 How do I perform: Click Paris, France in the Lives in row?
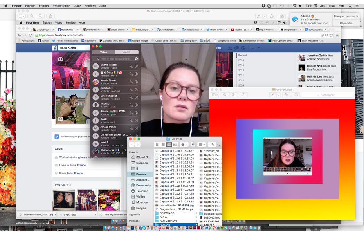pyautogui.click(x=77, y=165)
